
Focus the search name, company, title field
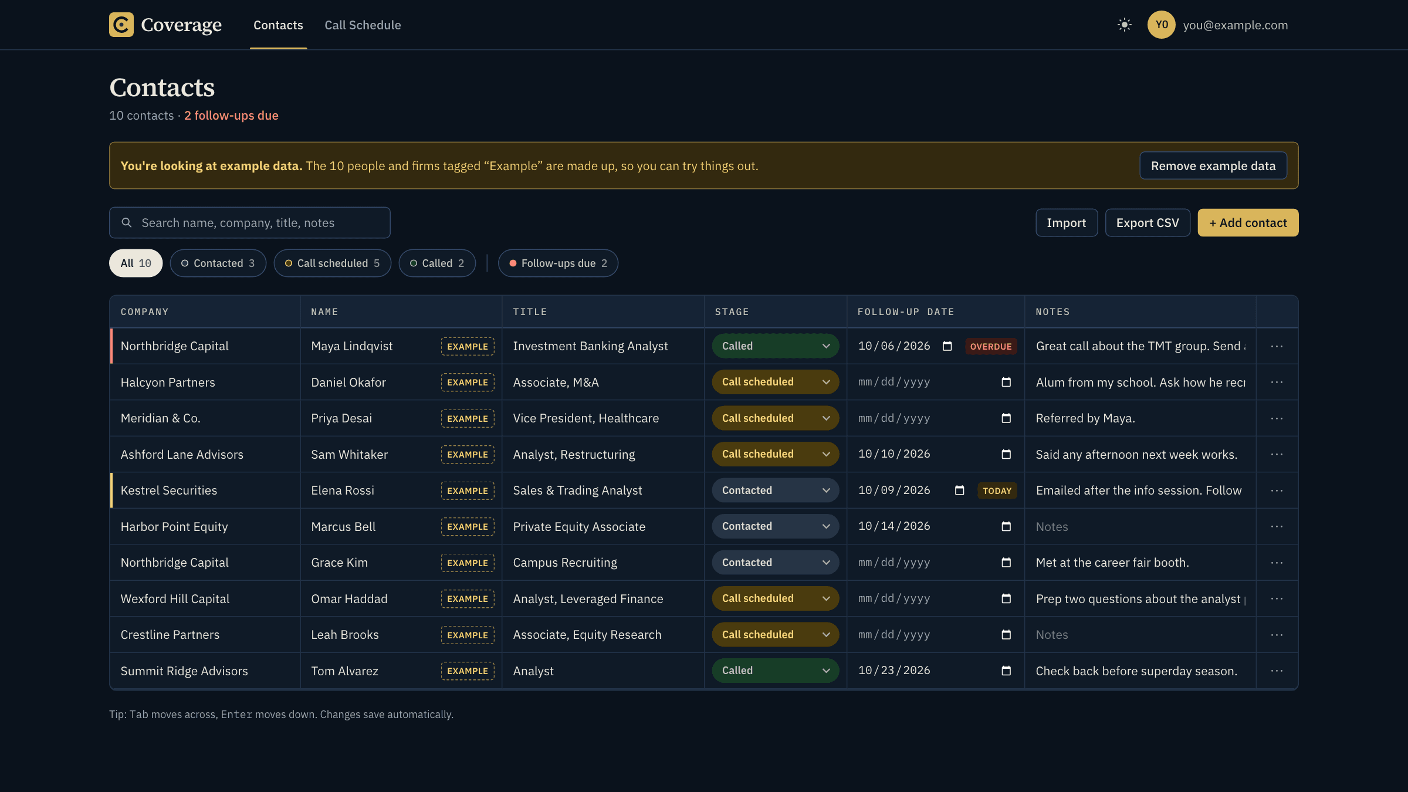coord(250,223)
